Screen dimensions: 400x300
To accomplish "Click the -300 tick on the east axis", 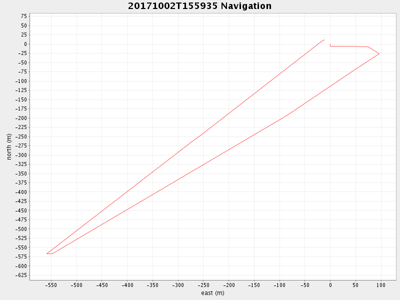I will (x=177, y=285).
